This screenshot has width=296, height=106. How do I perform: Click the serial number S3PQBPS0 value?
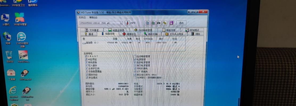tap(123, 86)
